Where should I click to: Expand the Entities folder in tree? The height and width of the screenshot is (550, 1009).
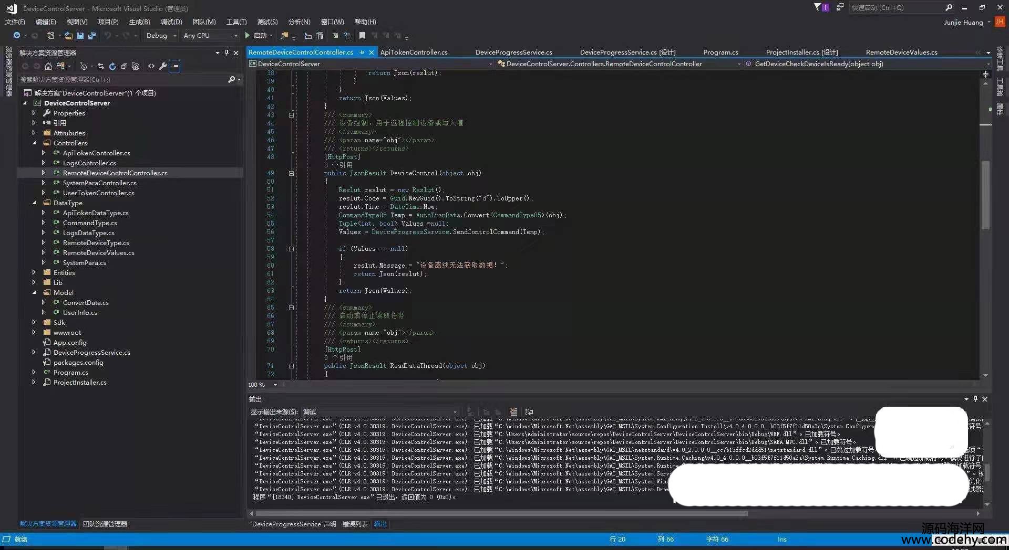tap(34, 273)
